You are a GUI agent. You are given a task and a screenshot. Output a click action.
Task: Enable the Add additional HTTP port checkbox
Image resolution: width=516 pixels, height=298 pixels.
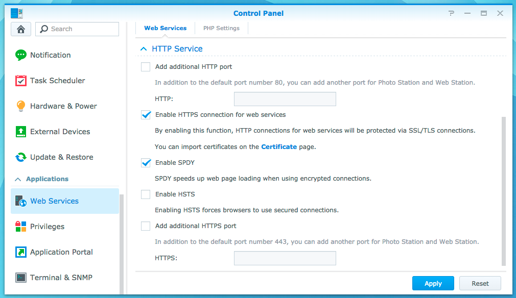click(146, 67)
